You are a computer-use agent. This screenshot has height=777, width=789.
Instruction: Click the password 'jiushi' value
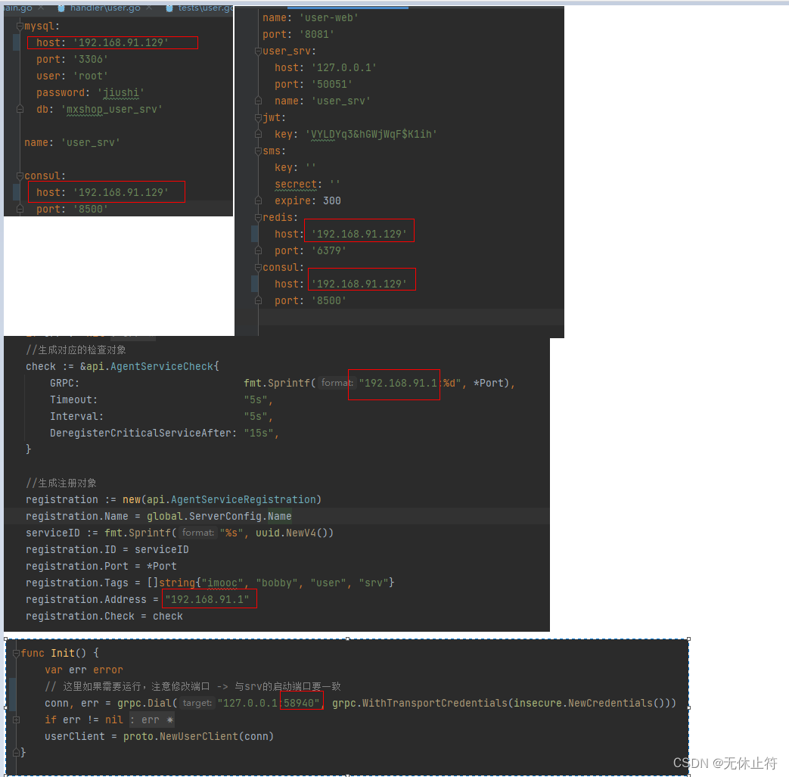pyautogui.click(x=121, y=92)
